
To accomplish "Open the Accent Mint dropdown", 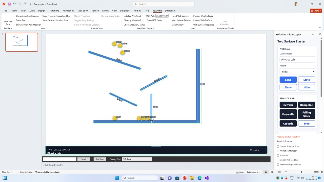I will [x=297, y=72].
